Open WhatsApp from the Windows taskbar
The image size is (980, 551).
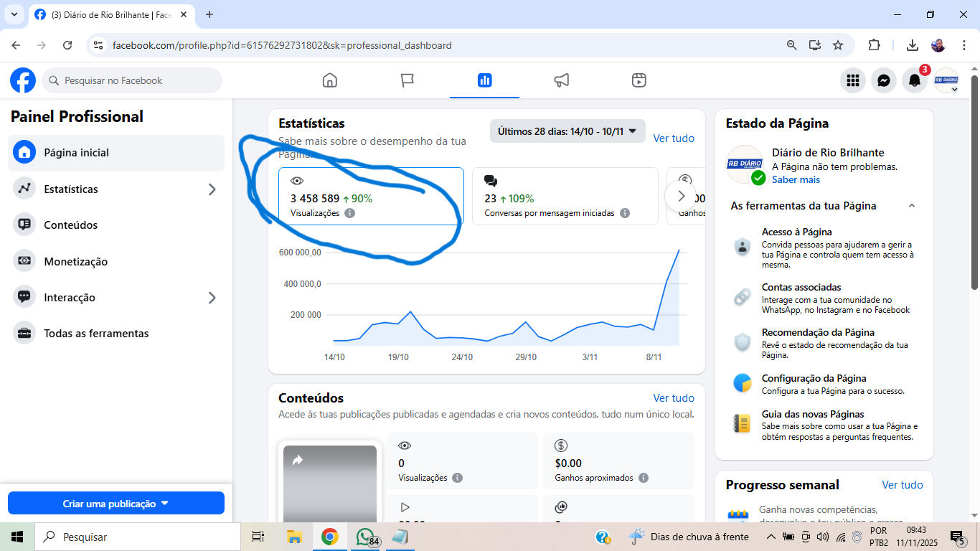click(365, 537)
